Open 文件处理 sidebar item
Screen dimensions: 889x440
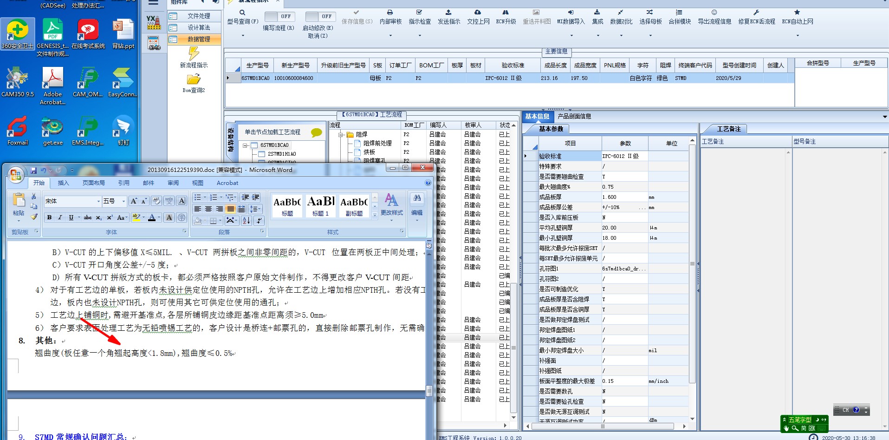point(194,16)
